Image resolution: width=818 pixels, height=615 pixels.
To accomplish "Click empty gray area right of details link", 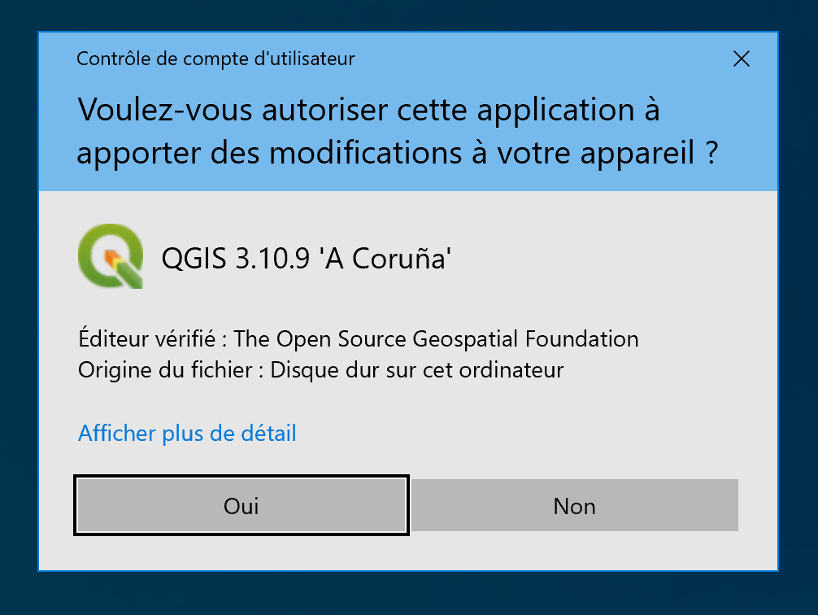I will 529,433.
